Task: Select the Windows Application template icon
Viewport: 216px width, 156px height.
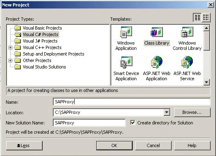Action: click(126, 32)
